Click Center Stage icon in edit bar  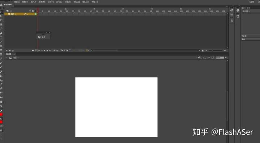[x=209, y=58]
